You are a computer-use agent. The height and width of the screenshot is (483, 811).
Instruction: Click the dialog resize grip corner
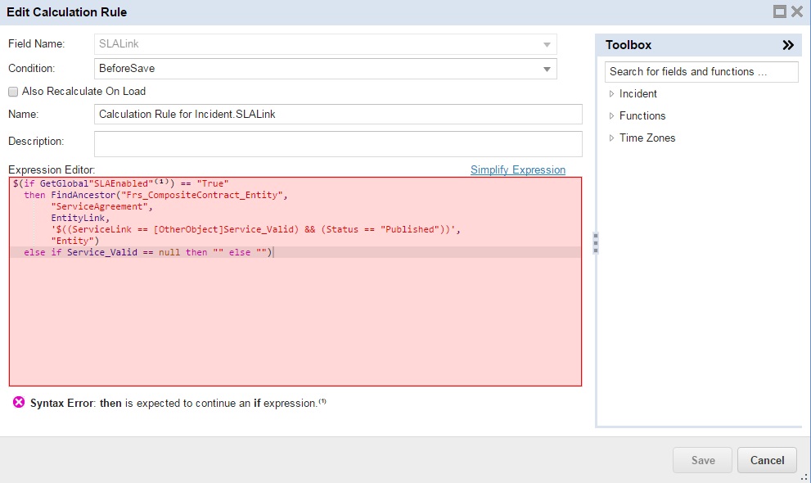point(804,476)
